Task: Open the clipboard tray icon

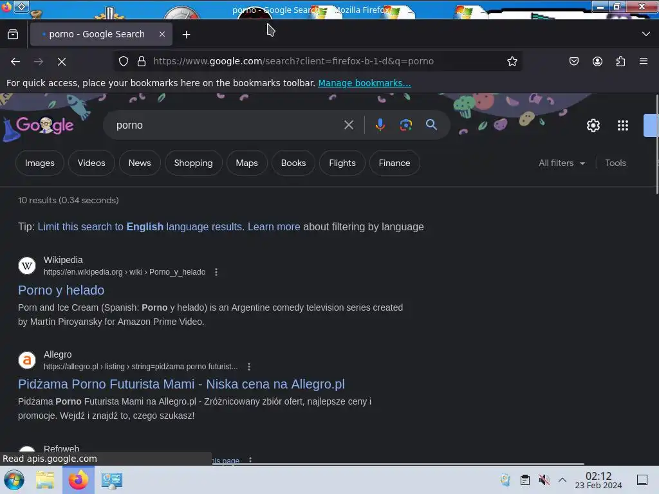Action: [x=525, y=480]
